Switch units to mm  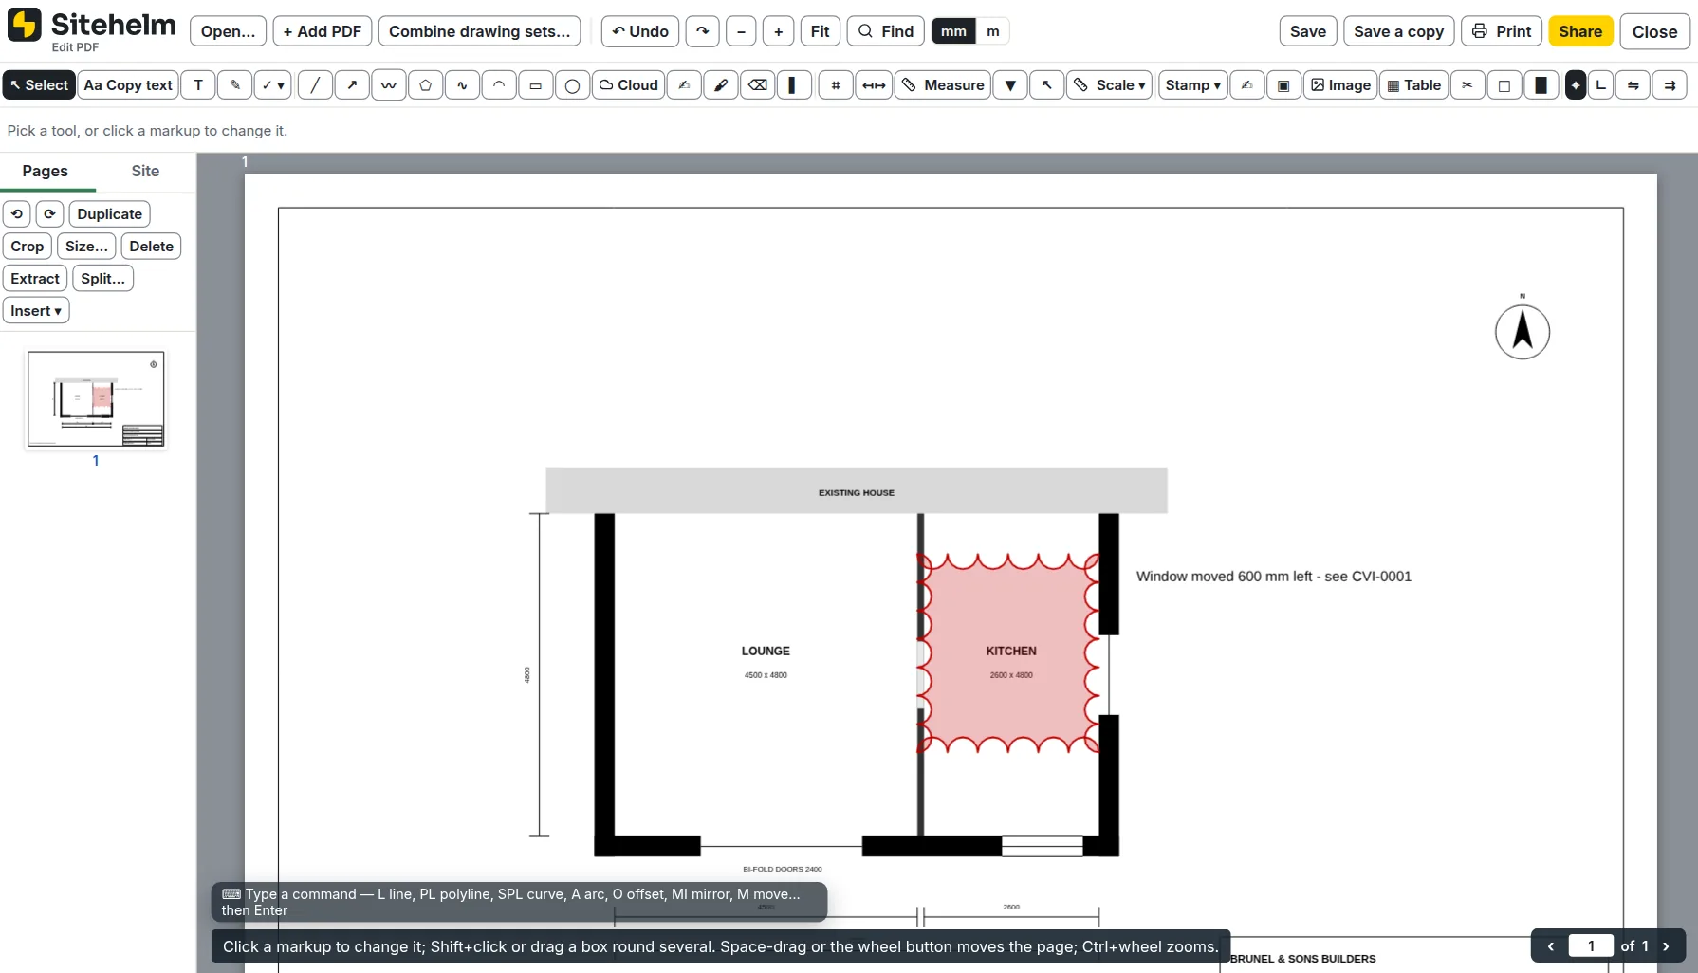(954, 31)
